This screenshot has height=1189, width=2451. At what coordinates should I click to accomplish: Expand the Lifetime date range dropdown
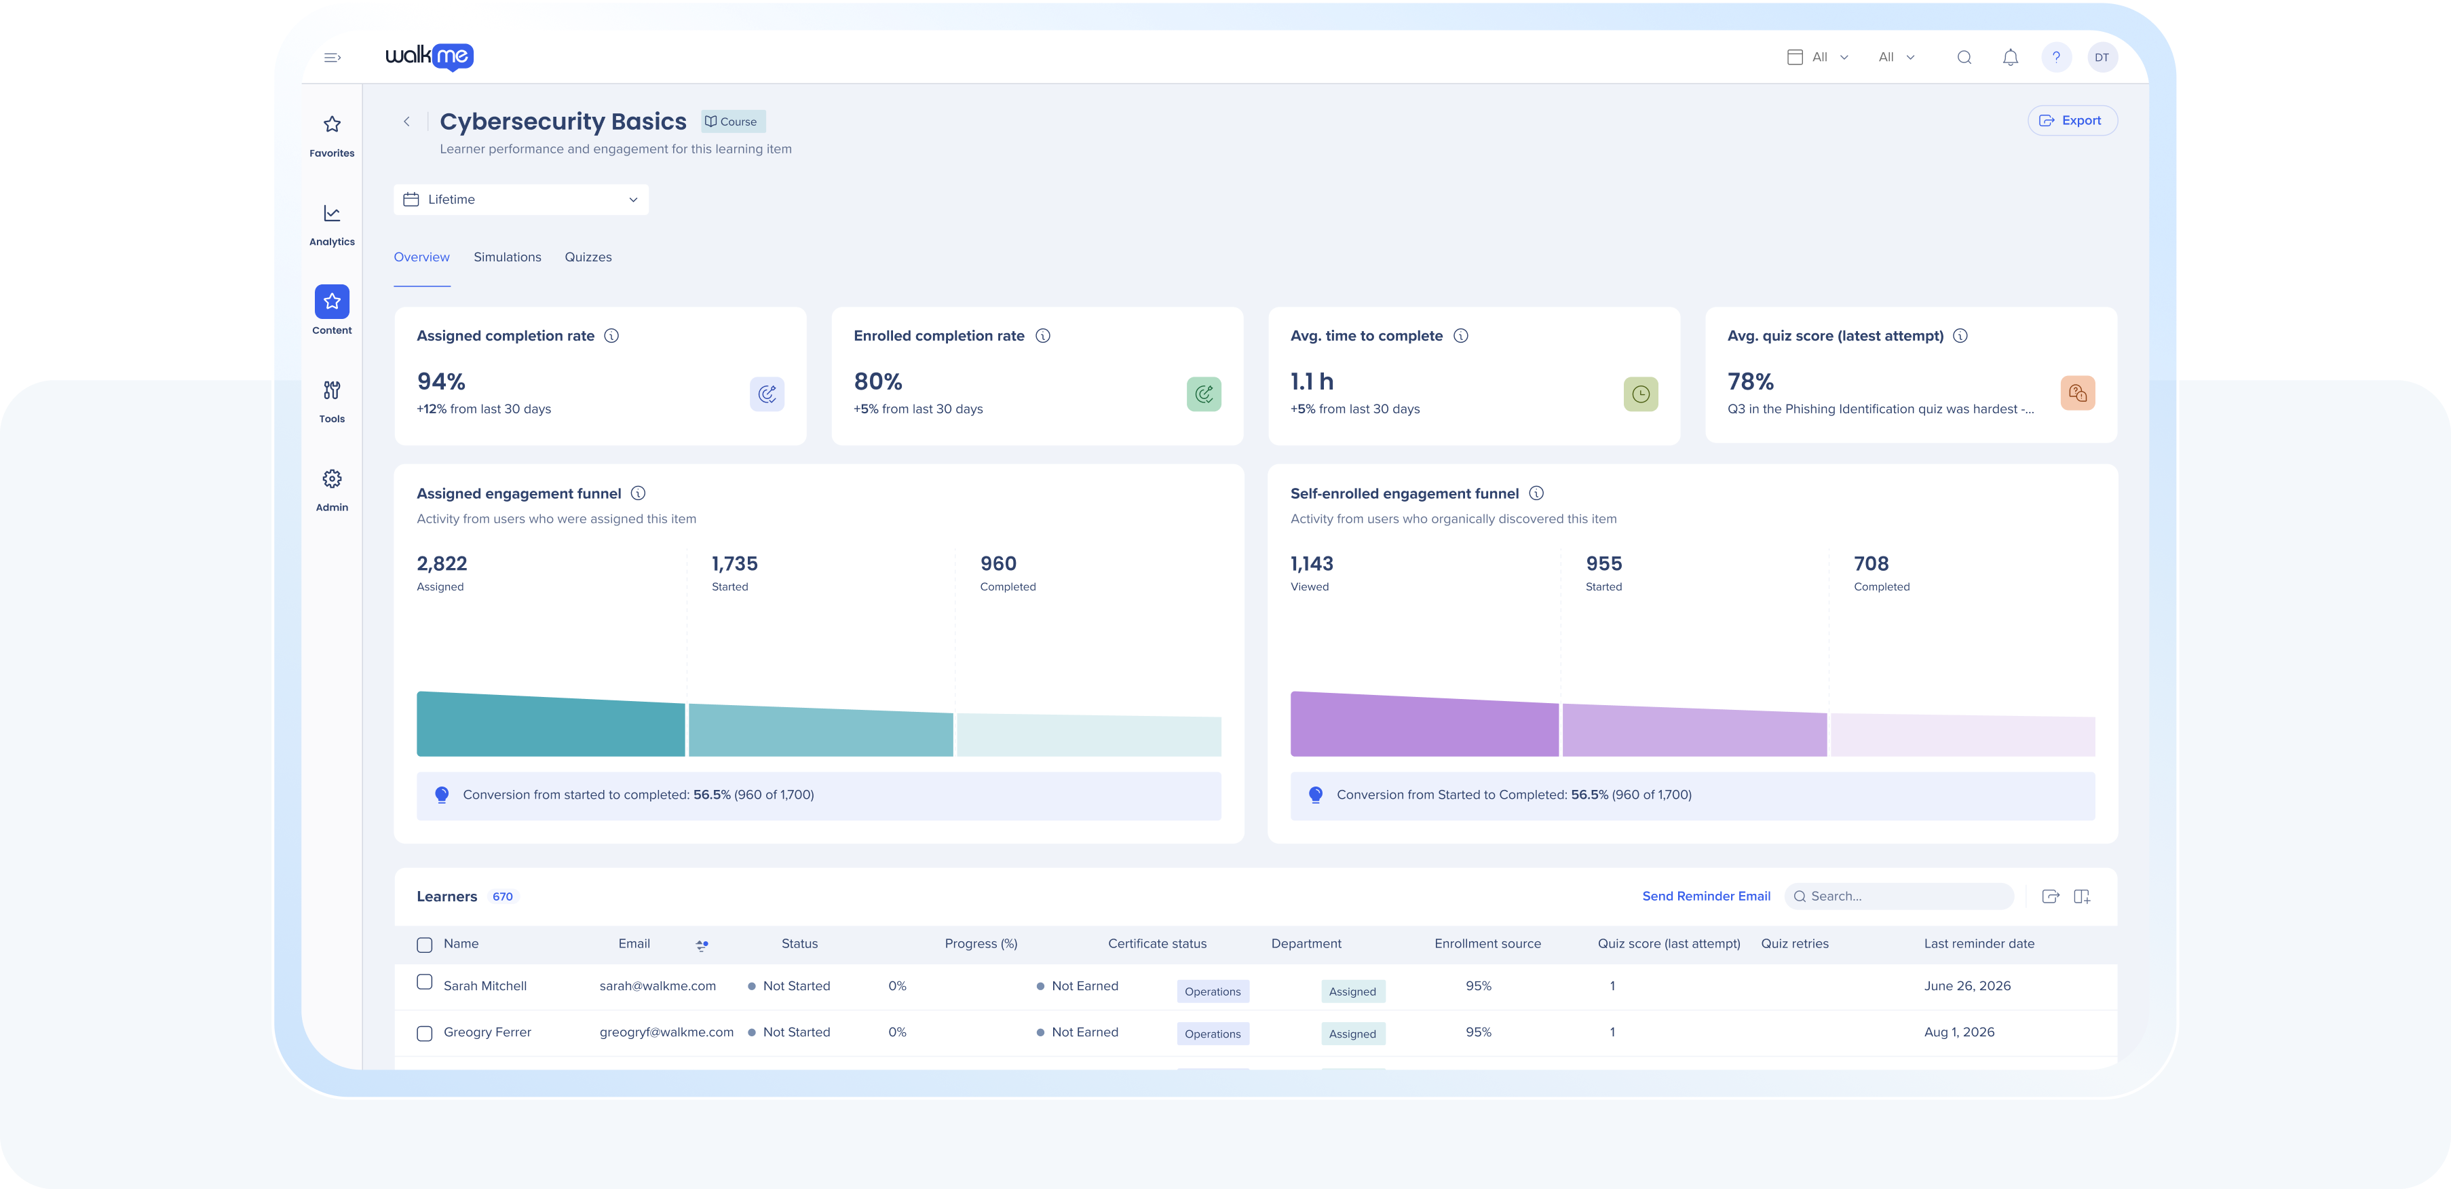[520, 200]
